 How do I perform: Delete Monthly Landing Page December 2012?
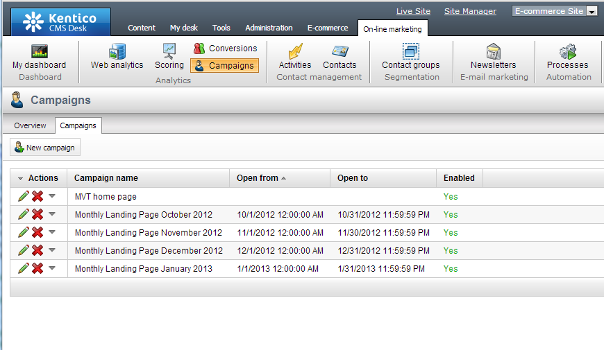37,250
